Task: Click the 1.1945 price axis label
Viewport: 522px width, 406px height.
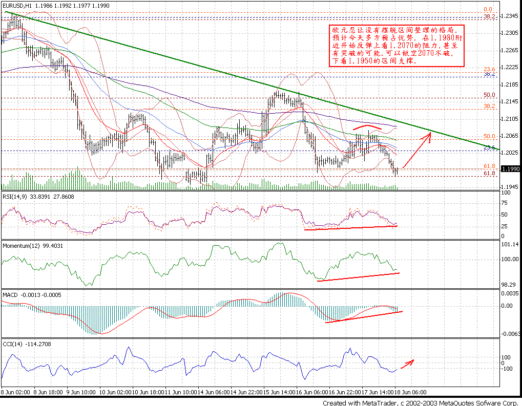Action: point(510,187)
